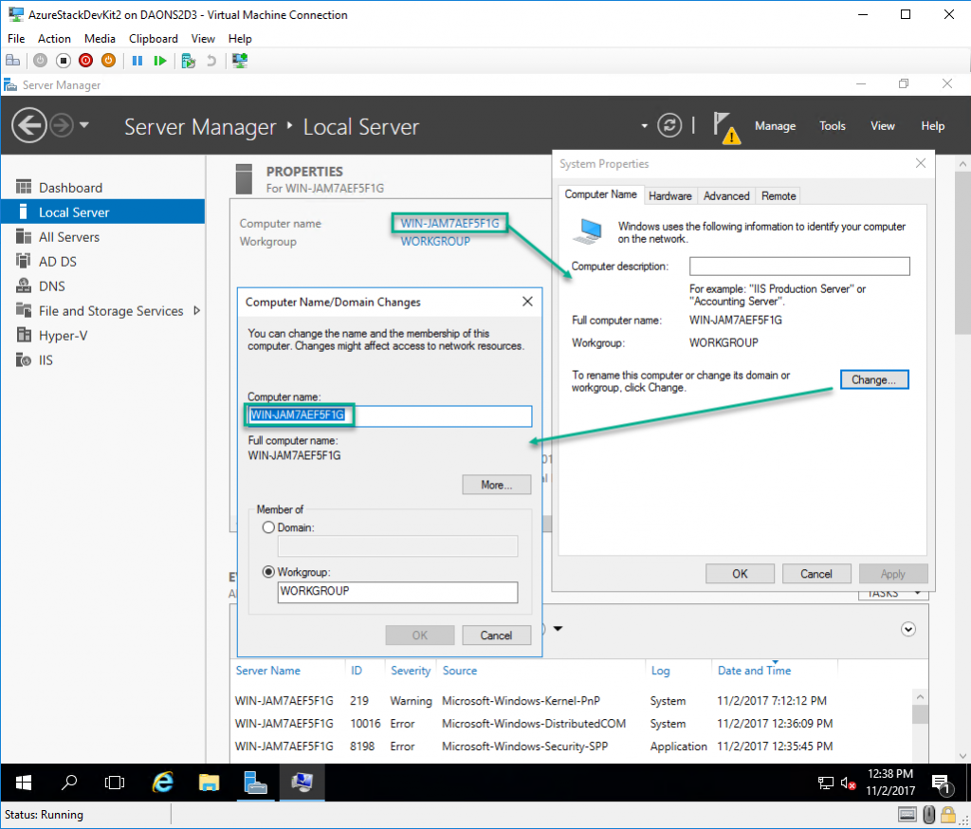This screenshot has height=829, width=971.
Task: Collapse the Events section chevron
Action: point(907,629)
